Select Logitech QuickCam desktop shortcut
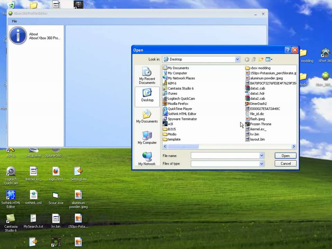The height and width of the screenshot is (249, 332). tap(11, 176)
